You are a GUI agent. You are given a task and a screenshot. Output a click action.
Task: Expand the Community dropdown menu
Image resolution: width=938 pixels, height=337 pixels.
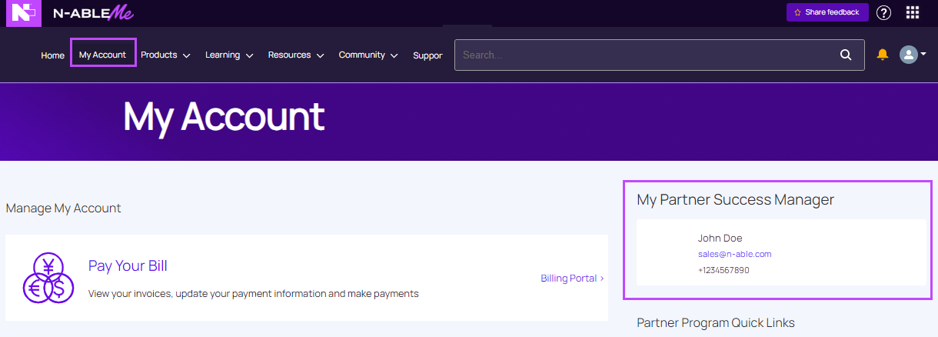pos(368,55)
